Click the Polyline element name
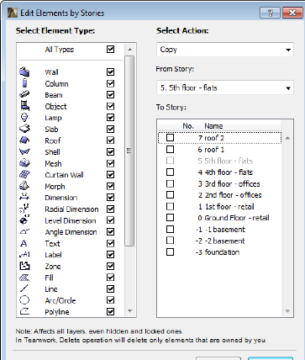305x360 pixels. coord(57,312)
